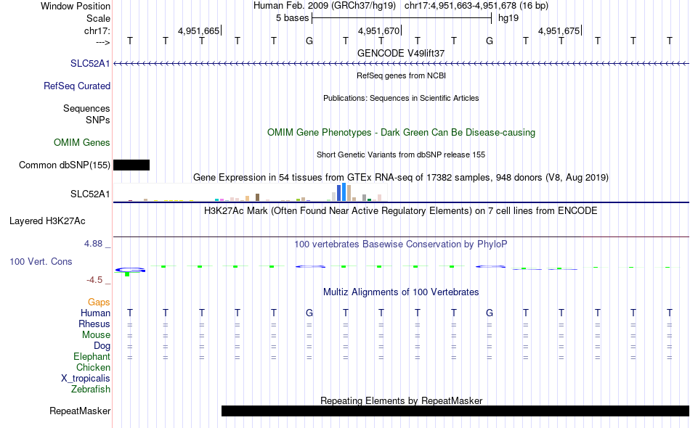Click the 4.88 PhyloP upper scale value
690x428 pixels.
click(93, 244)
